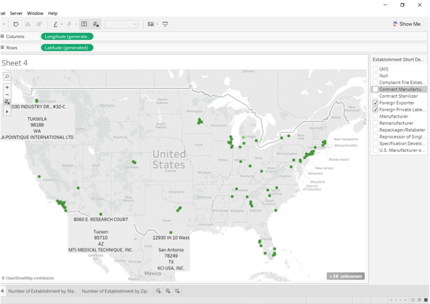This screenshot has width=430, height=304.
Task: Expand the map toolbar arrow flyout
Action: click(7, 111)
